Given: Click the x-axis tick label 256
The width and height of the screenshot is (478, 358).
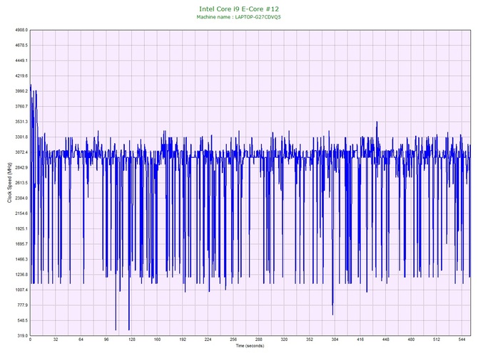Looking at the screenshot, I should tap(233, 339).
